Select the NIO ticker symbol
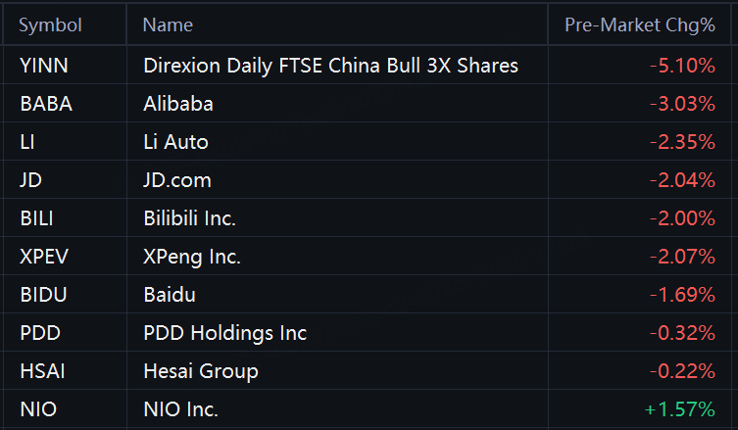The height and width of the screenshot is (430, 738). tap(37, 409)
